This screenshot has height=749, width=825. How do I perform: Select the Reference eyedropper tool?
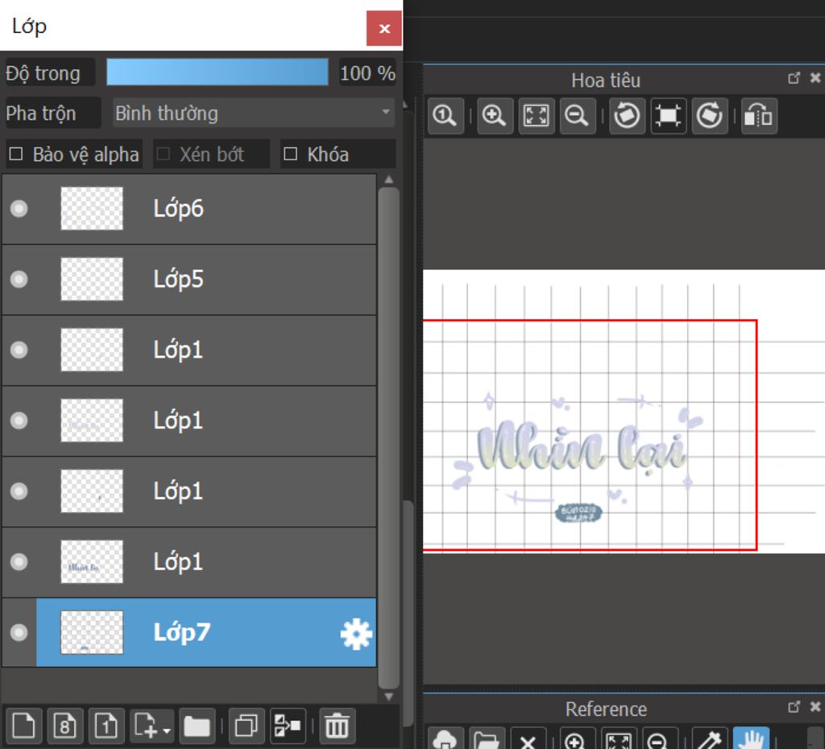click(710, 739)
